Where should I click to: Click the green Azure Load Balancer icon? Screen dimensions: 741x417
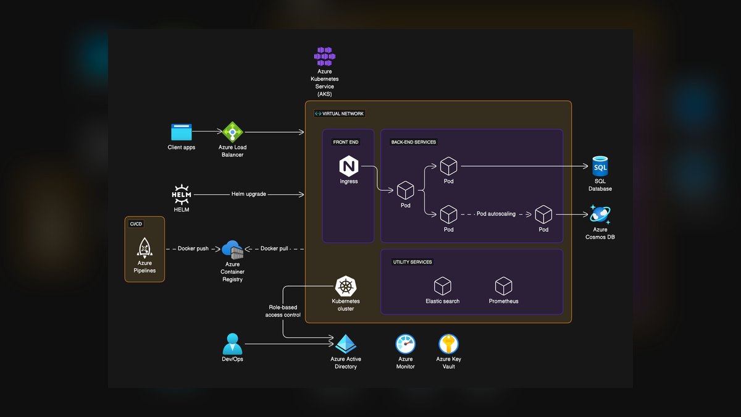coord(232,132)
